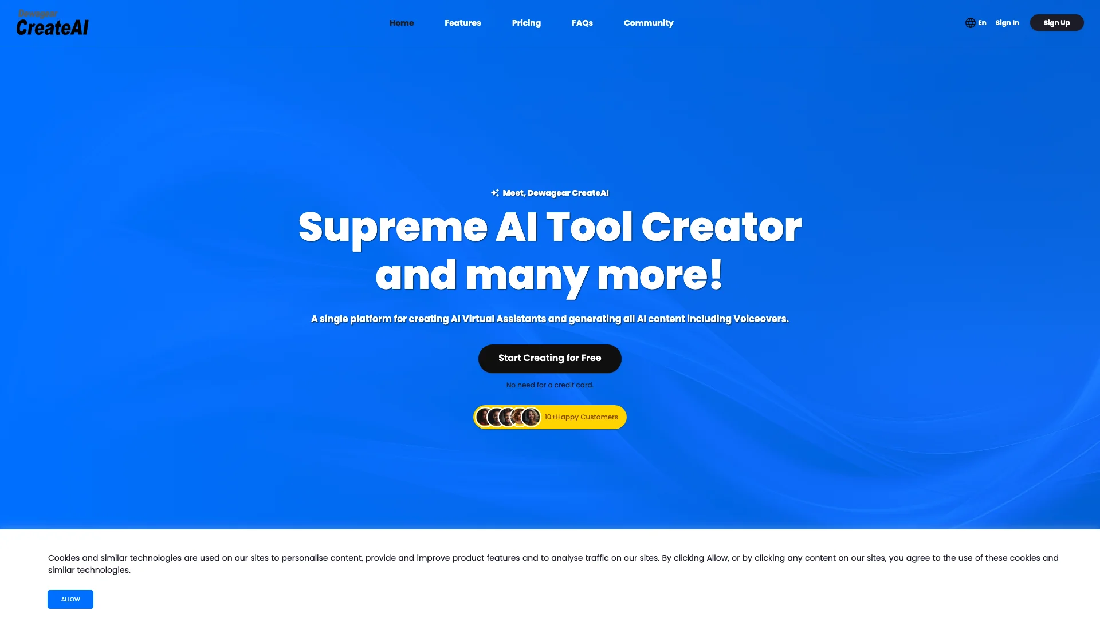This screenshot has height=618, width=1100.
Task: Expand the Features navigation dropdown
Action: tap(462, 23)
